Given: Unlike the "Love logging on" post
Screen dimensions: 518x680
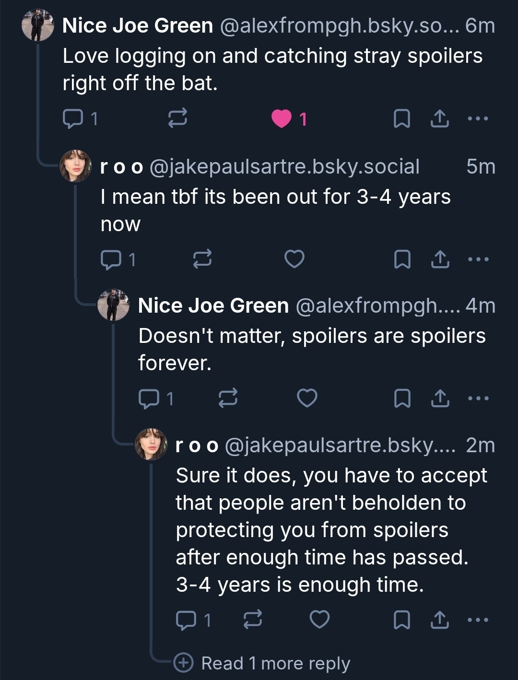Looking at the screenshot, I should pos(282,118).
